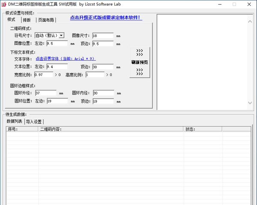Close the DM label tool window
This screenshot has height=205, width=257.
[249, 4]
